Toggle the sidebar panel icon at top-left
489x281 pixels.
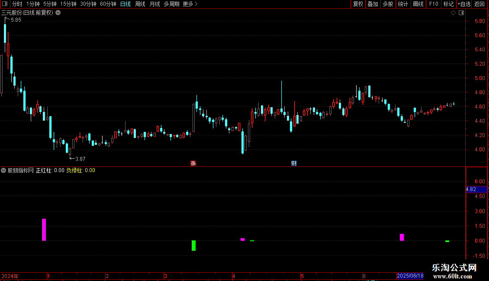5,4
